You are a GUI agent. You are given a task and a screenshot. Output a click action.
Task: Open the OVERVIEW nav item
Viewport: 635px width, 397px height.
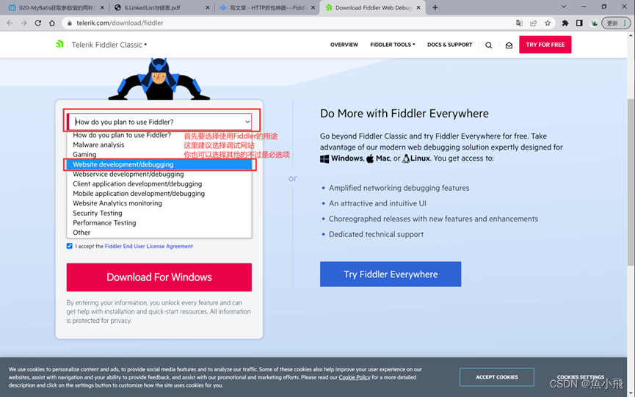[344, 45]
